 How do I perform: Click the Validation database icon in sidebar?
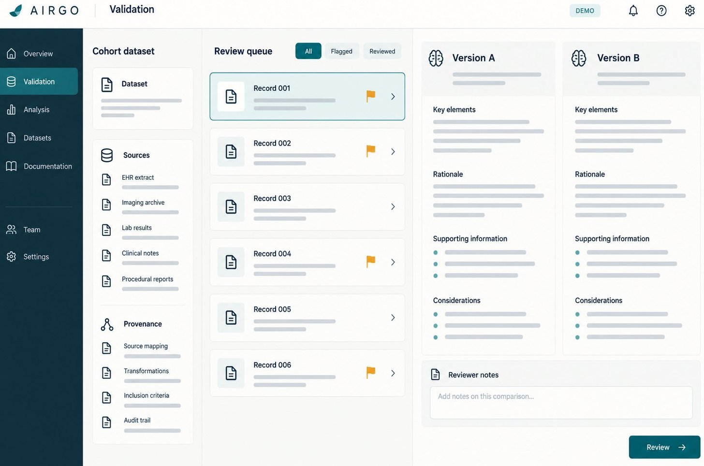pos(12,82)
